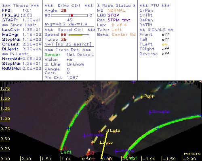Click the red G3 marker
Screen dimensions: 202x161
tap(91, 153)
